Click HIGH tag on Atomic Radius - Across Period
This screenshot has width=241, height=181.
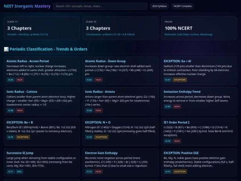[x=20, y=80]
